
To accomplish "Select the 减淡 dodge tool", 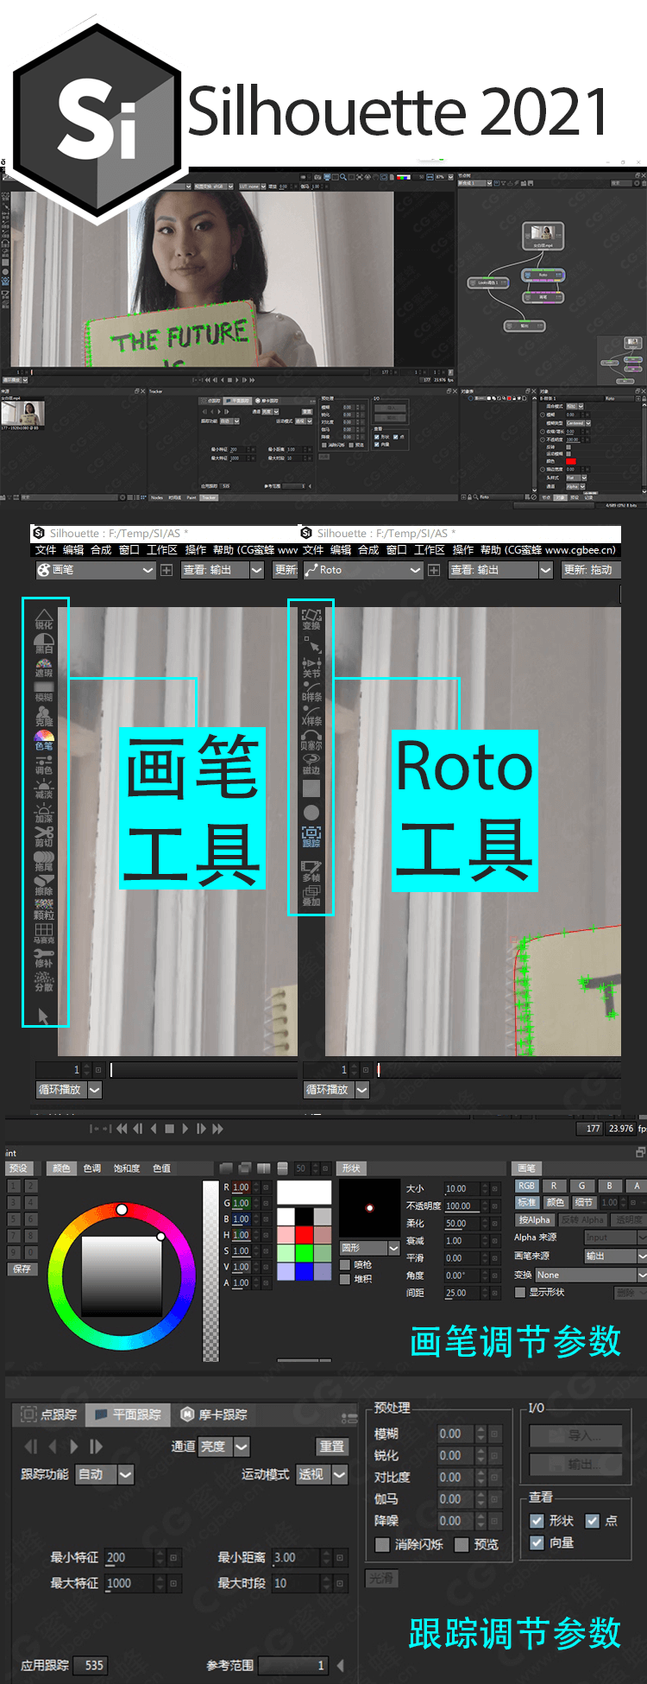I will [44, 788].
